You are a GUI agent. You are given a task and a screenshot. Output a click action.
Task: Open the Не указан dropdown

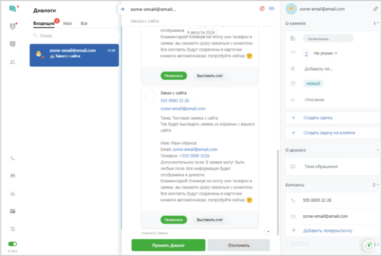[325, 53]
